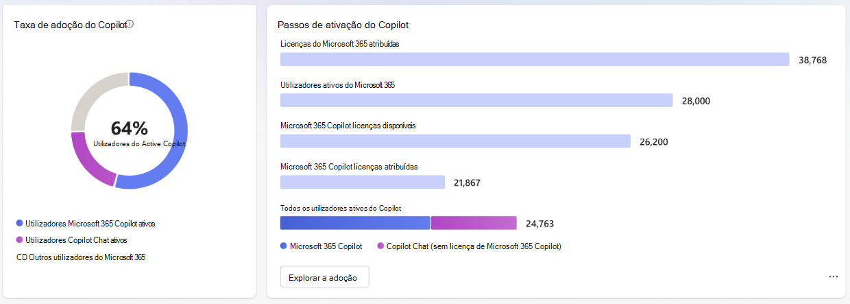This screenshot has height=304, width=850.
Task: Click the 24,763 total value label
Action: point(539,224)
